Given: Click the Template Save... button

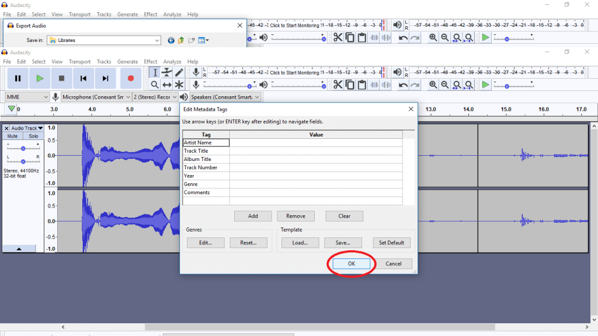Looking at the screenshot, I should click(x=343, y=243).
